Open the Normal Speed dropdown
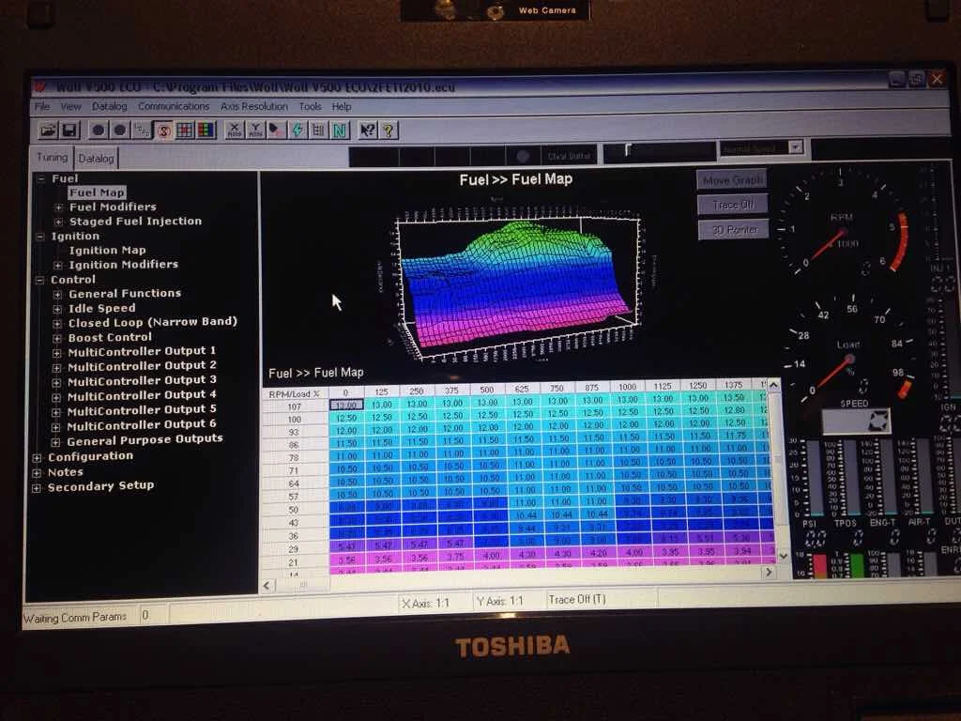The image size is (961, 721). pos(795,147)
